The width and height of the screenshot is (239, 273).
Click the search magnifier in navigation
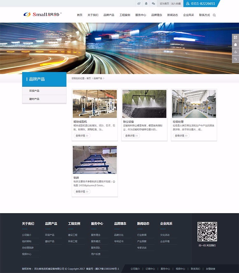214,15
